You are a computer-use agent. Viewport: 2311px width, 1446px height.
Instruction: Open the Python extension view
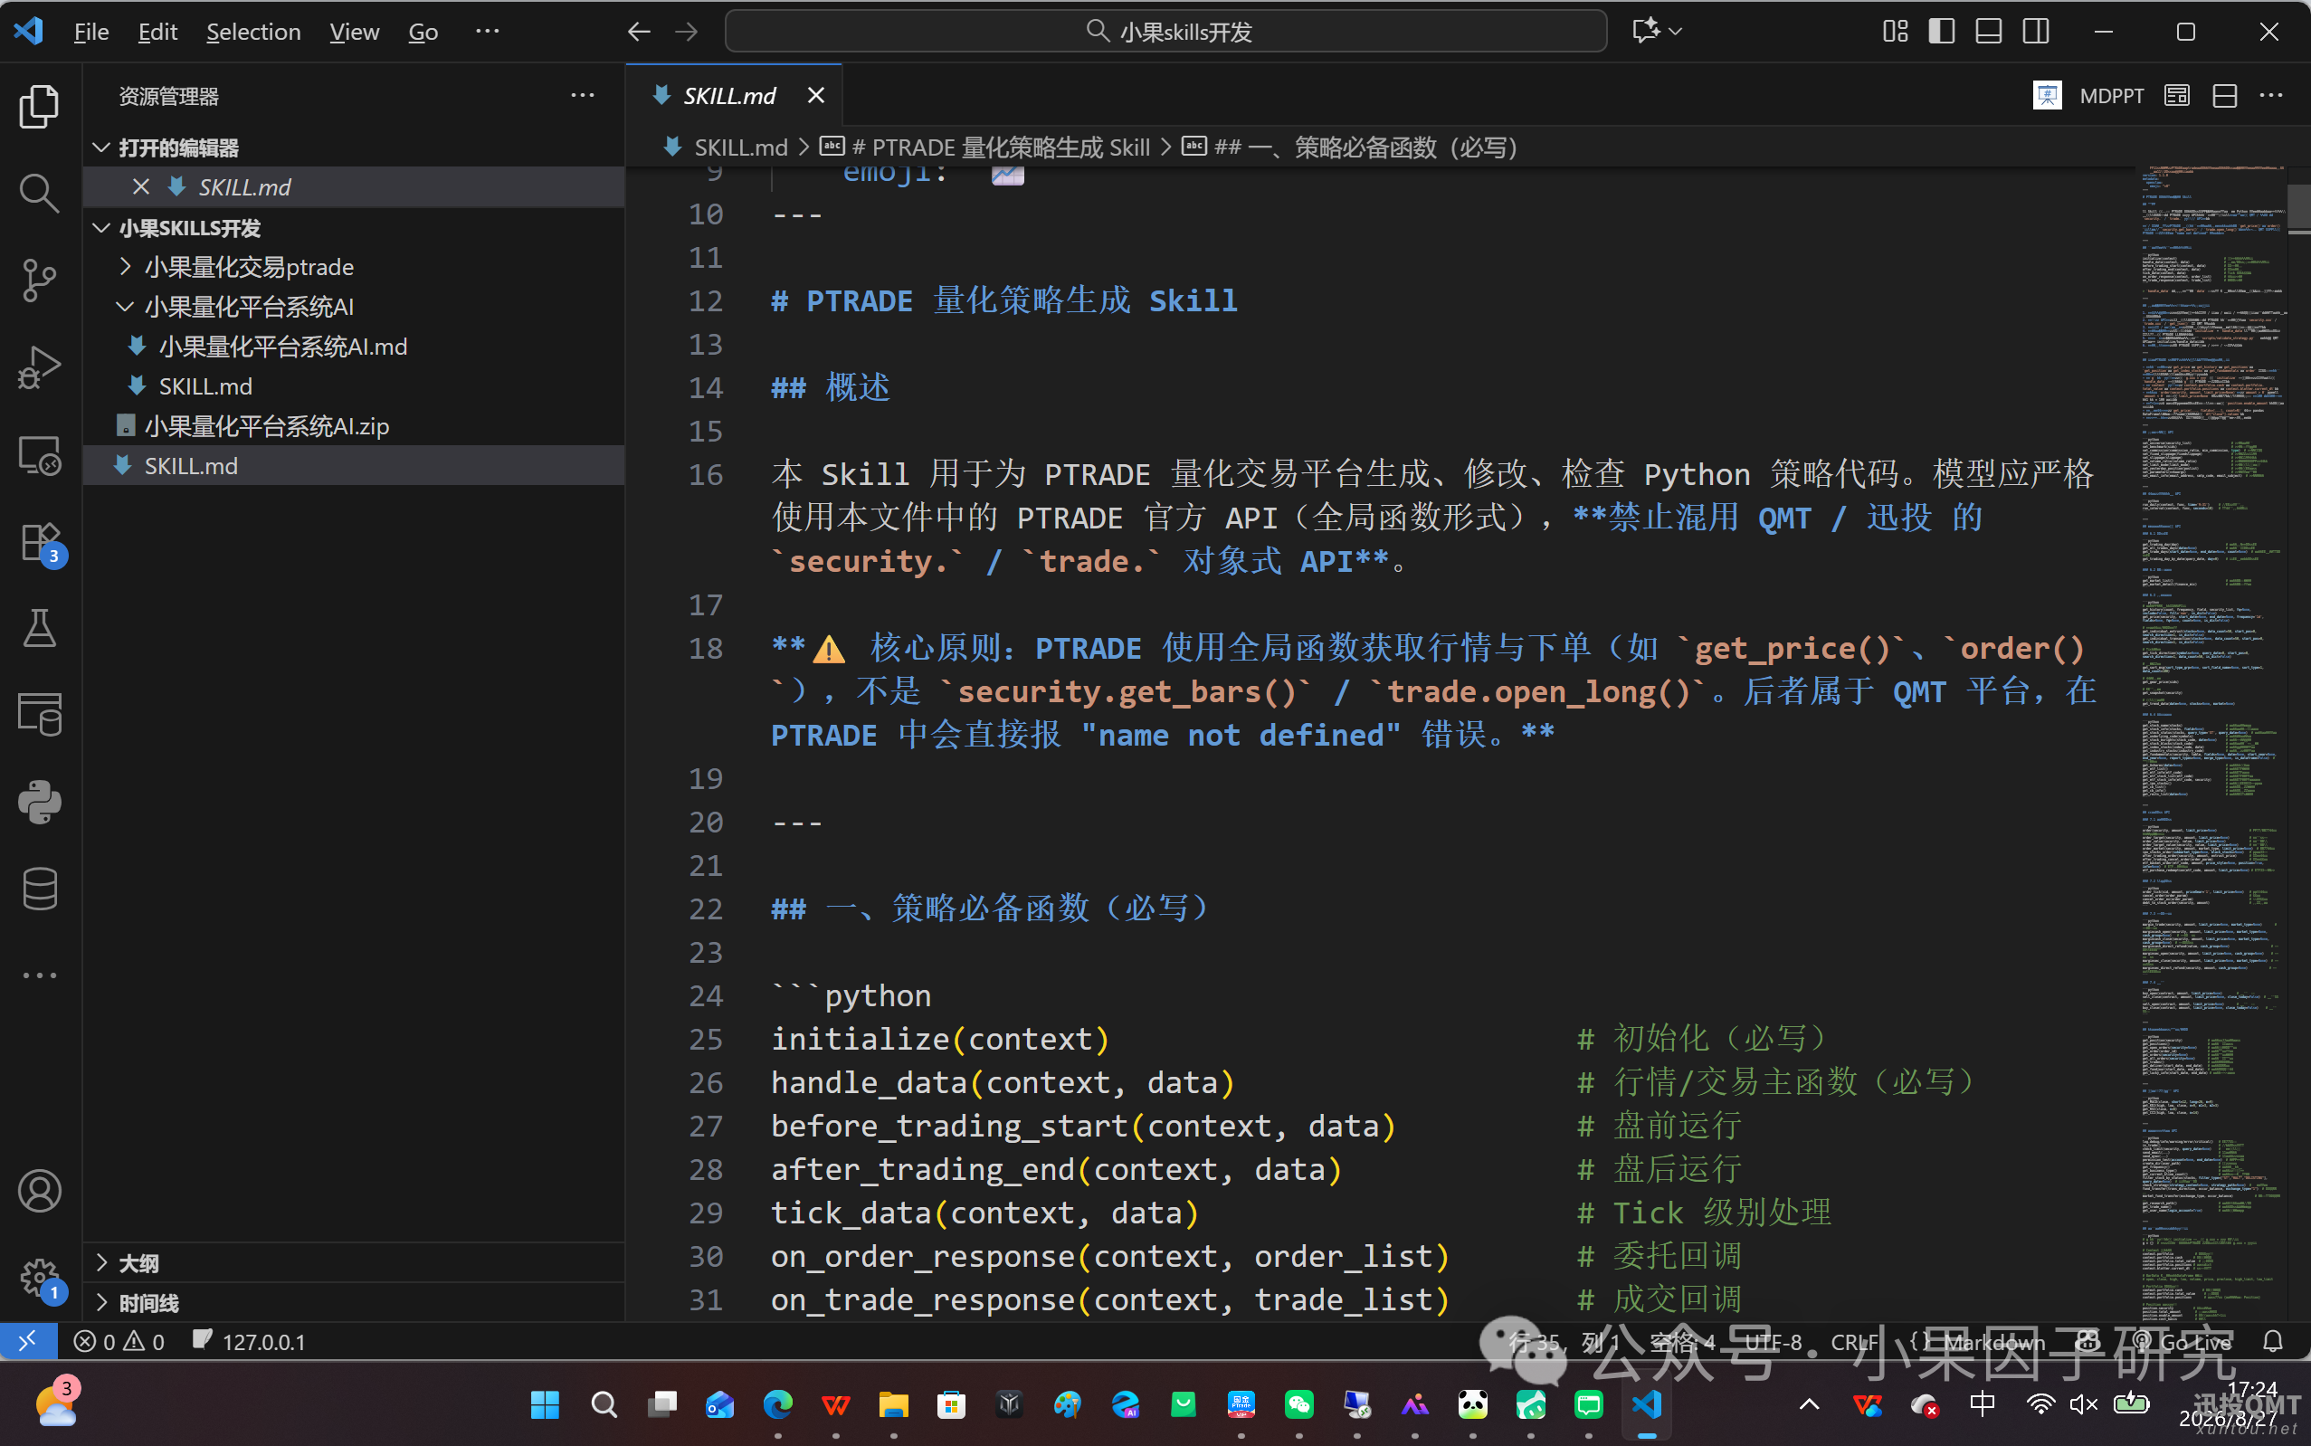point(39,802)
